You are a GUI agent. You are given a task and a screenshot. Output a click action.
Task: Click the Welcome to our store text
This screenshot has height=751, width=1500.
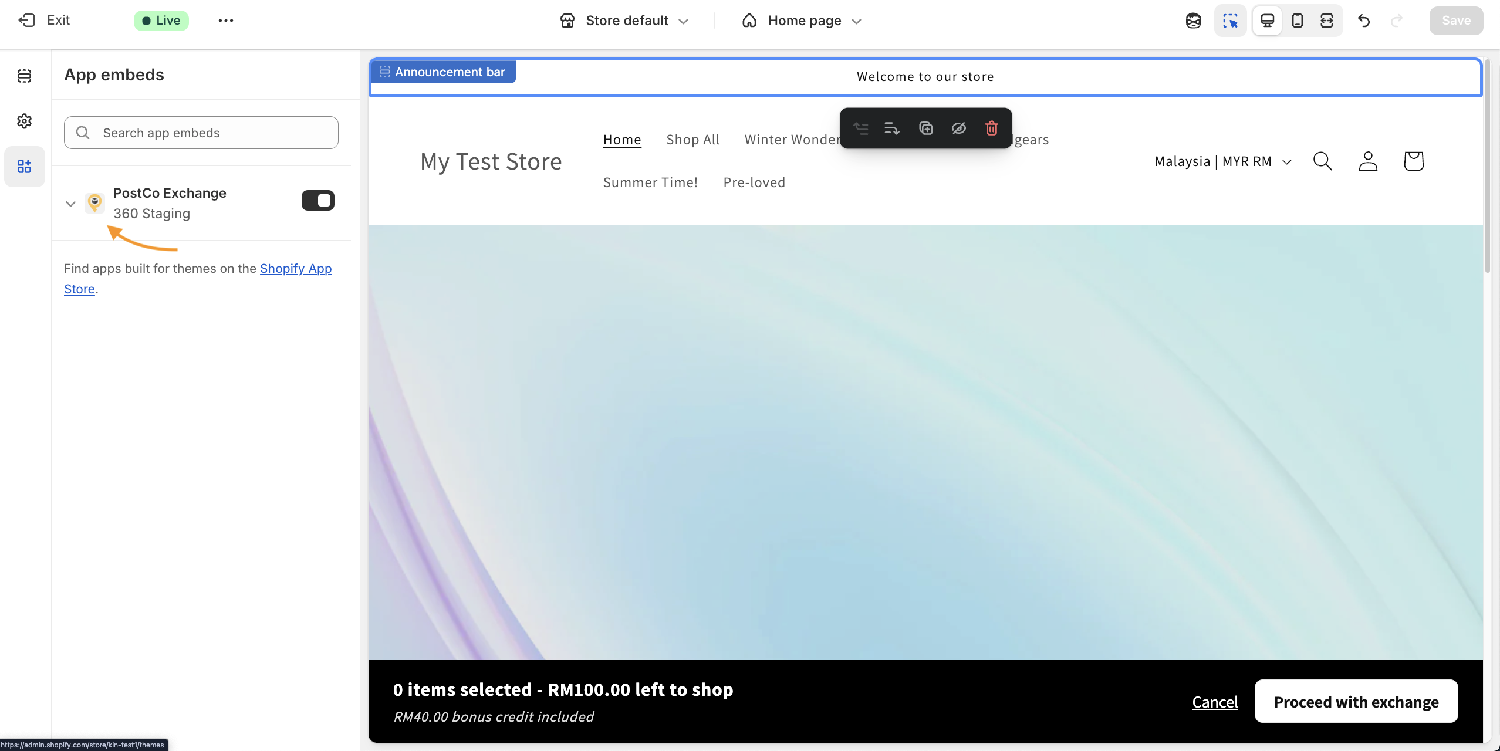pyautogui.click(x=925, y=76)
